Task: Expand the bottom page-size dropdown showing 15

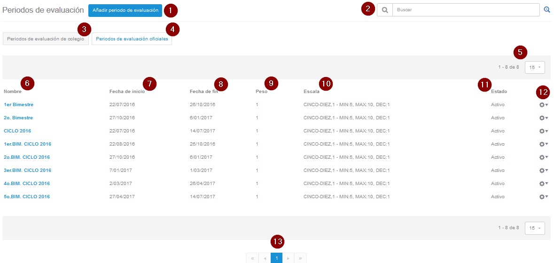Action: [535, 228]
